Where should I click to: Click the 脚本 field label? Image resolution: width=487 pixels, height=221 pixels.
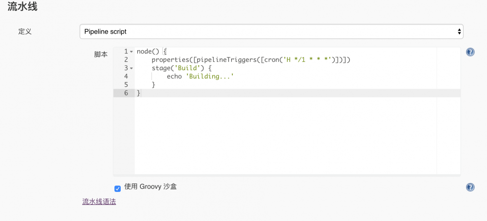tap(101, 55)
